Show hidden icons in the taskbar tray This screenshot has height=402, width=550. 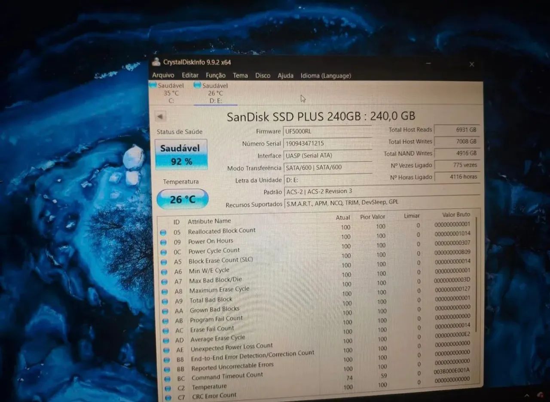[x=527, y=395]
